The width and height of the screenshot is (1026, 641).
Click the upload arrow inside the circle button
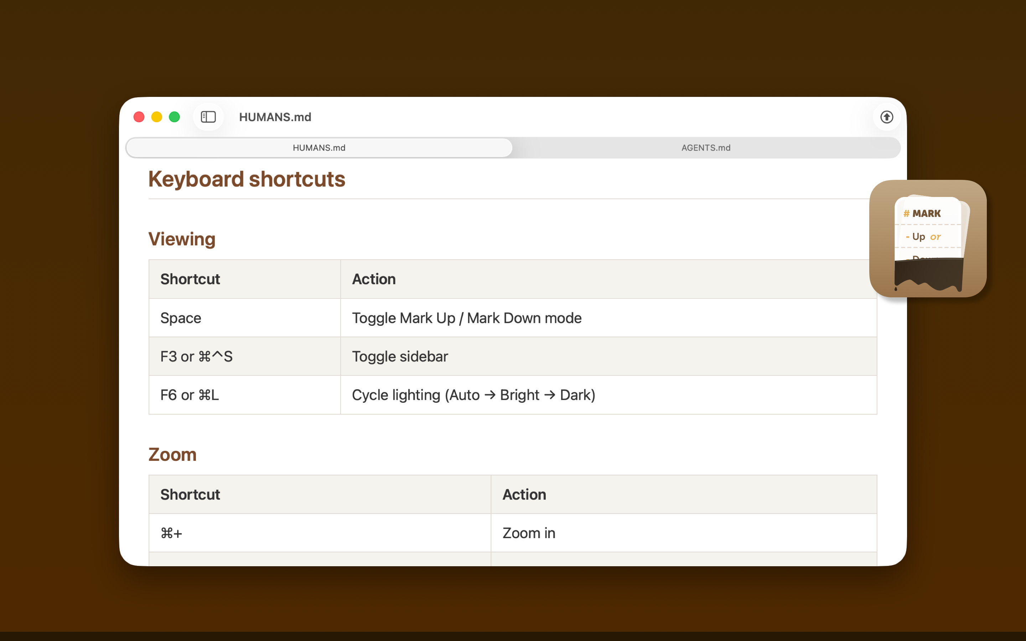886,117
